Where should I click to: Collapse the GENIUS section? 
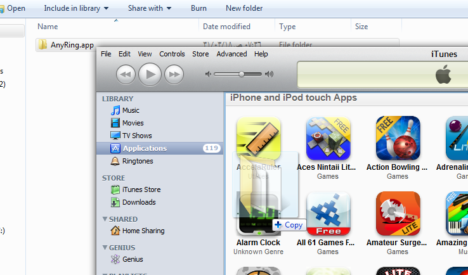coord(105,248)
